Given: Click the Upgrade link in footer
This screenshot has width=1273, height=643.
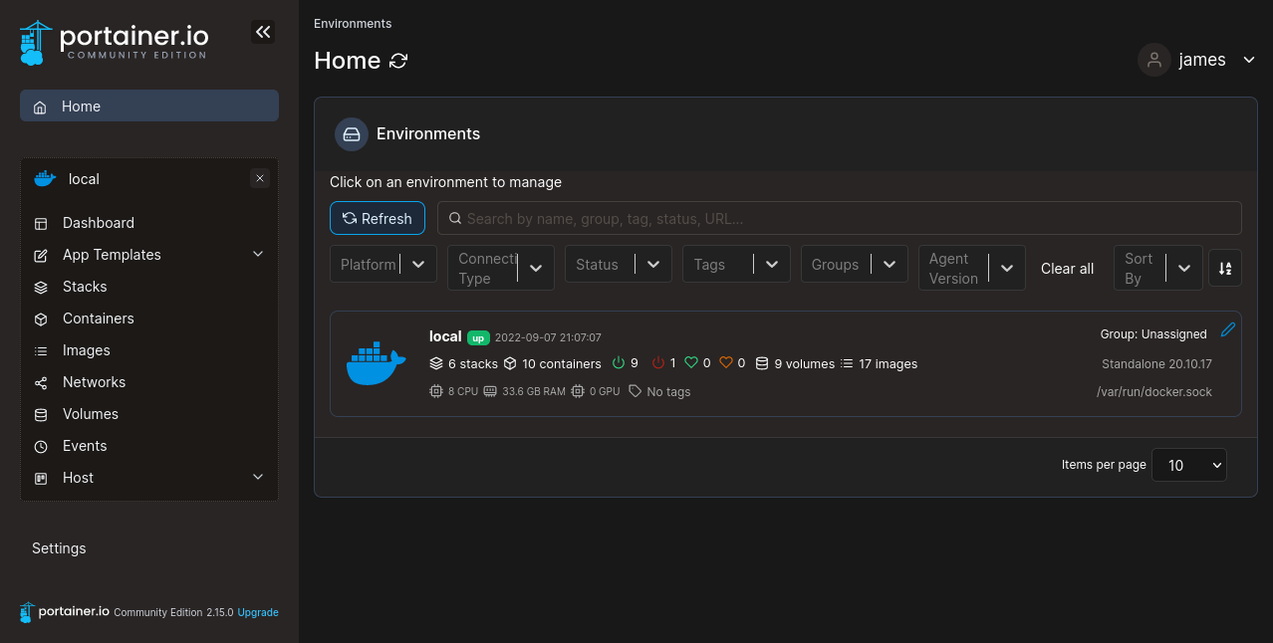Looking at the screenshot, I should (x=258, y=612).
